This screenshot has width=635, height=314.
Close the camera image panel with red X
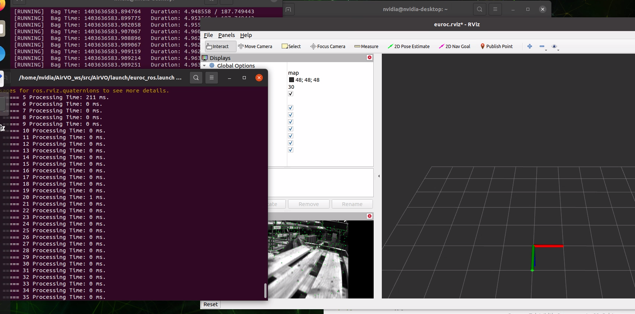tap(370, 216)
